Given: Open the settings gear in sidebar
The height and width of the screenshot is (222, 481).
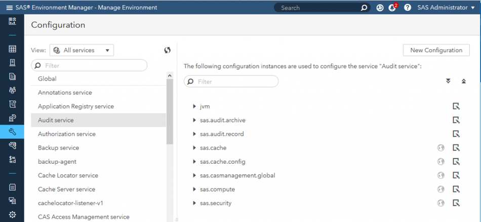Looking at the screenshot, I should [13, 214].
